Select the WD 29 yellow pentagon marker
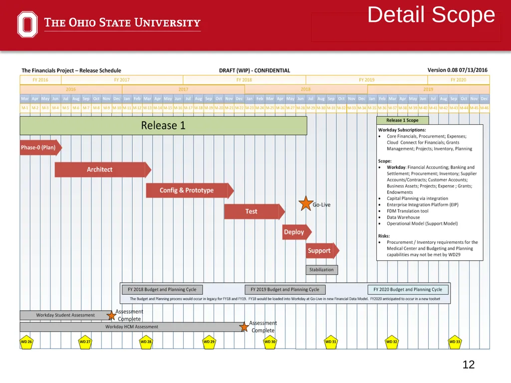This screenshot has height=383, width=511. coord(209,342)
